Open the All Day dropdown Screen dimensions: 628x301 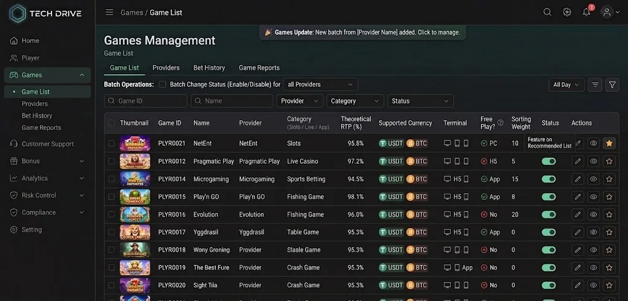pyautogui.click(x=566, y=85)
